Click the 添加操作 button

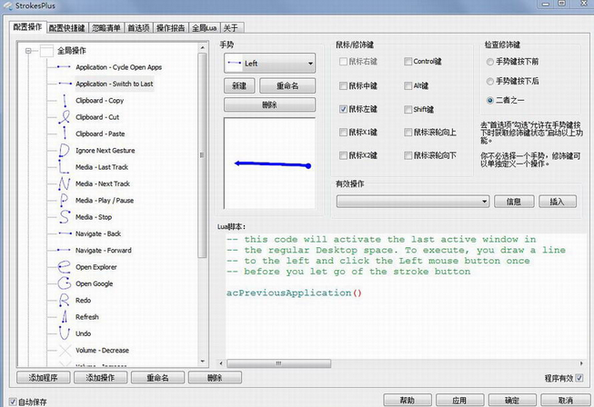point(100,378)
